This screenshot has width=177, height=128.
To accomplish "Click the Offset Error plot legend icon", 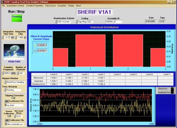I will tap(173, 89).
